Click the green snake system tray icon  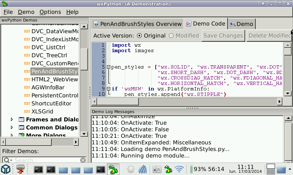pyautogui.click(x=168, y=169)
